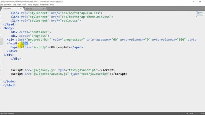Screen dimensions: 205x115
Task: Open the Tools menu
Action: pos(30,4)
